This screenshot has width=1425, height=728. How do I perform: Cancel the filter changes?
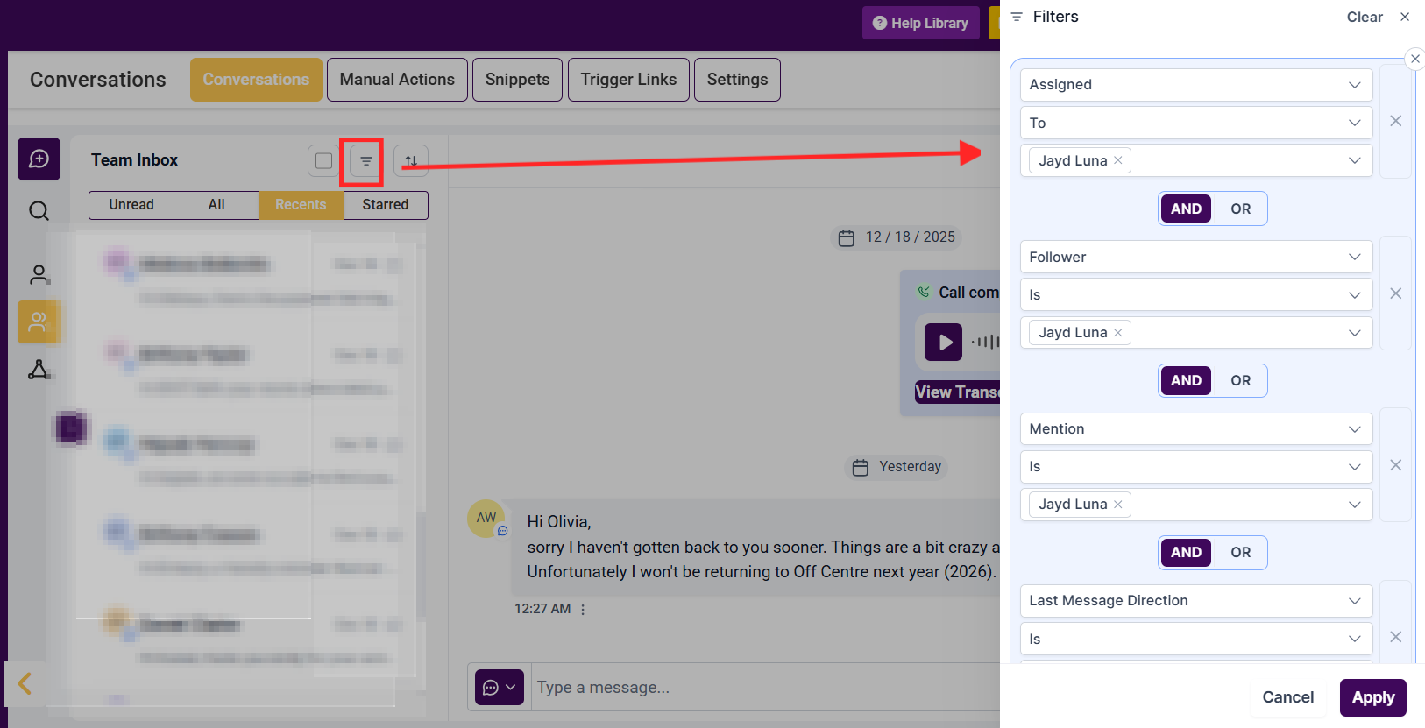coord(1287,697)
